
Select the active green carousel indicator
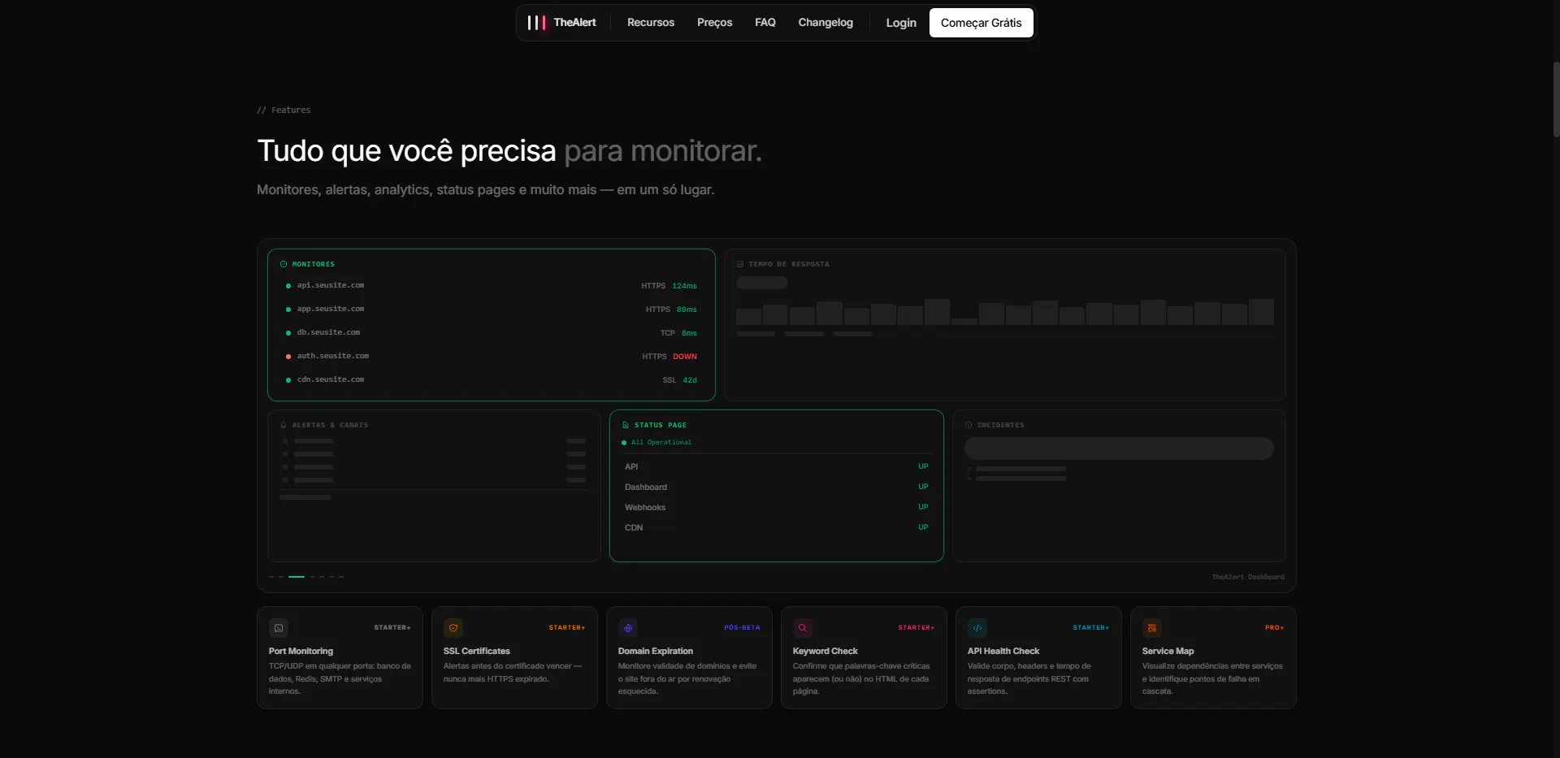pyautogui.click(x=297, y=577)
